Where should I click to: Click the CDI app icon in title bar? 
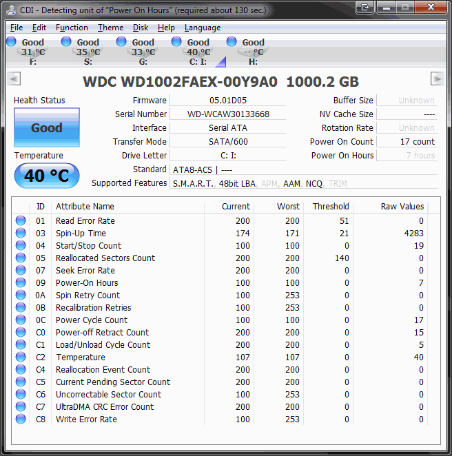point(11,10)
